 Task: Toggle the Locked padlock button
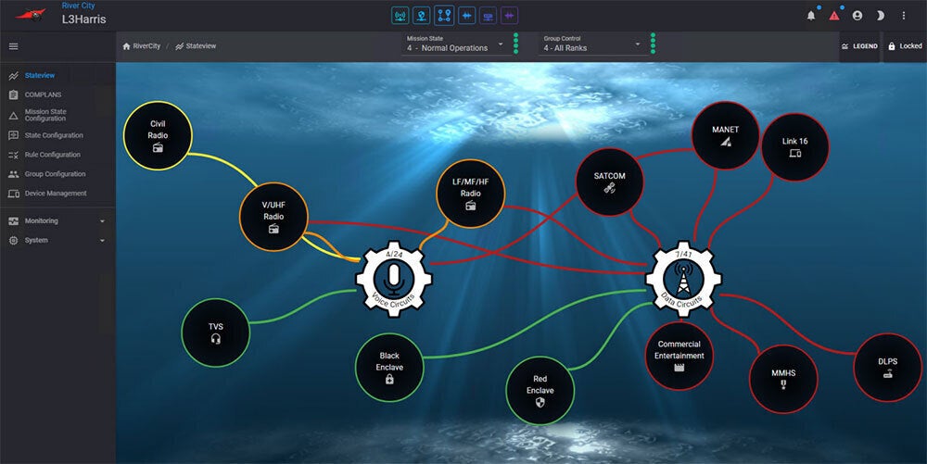[905, 46]
